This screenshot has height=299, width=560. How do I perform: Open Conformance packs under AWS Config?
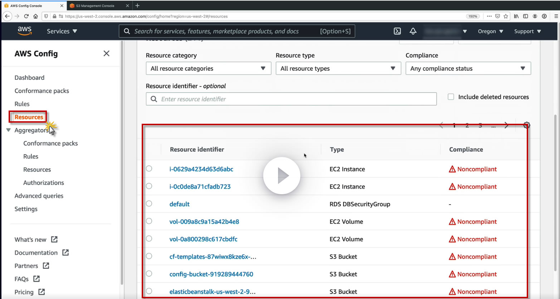point(42,91)
